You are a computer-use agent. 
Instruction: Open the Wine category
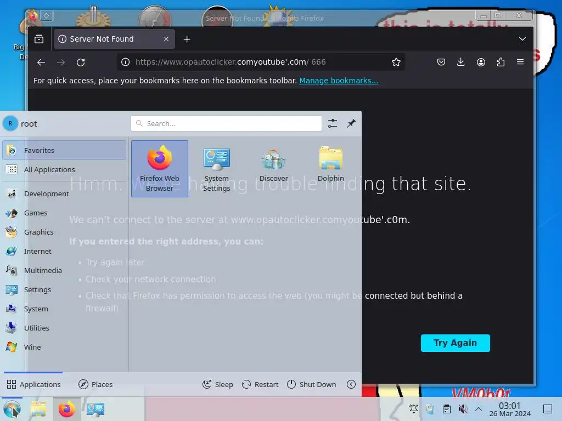click(x=64, y=347)
